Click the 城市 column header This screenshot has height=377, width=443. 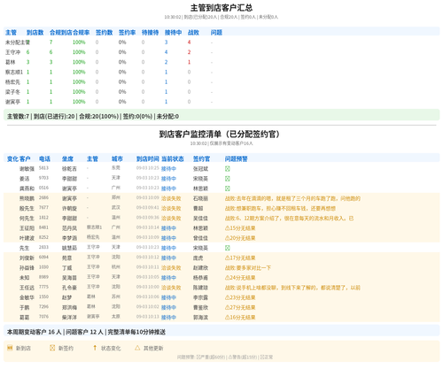click(117, 159)
